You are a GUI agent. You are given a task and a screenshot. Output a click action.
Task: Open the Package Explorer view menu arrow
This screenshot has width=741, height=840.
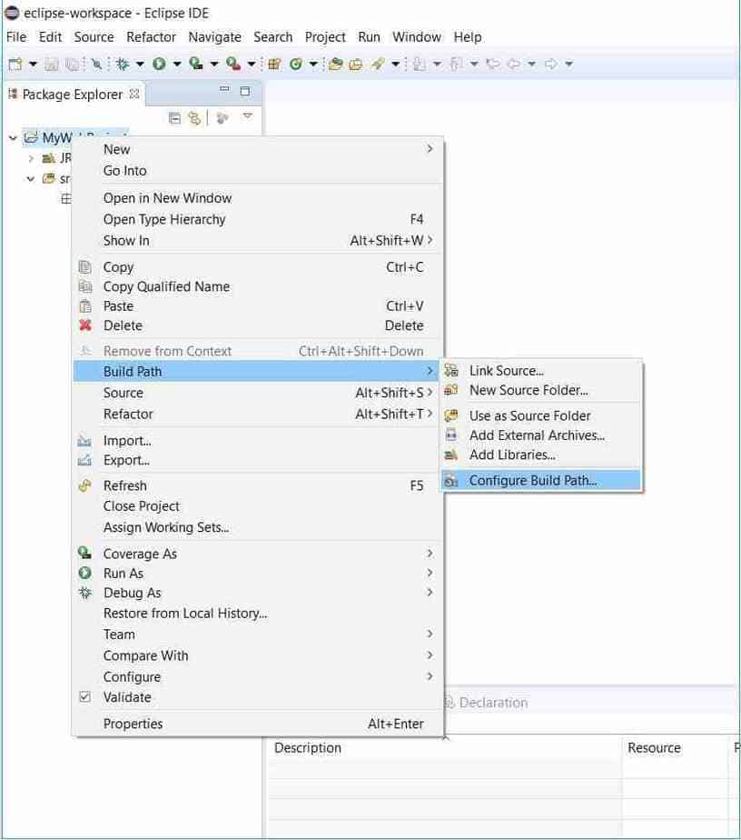click(247, 116)
